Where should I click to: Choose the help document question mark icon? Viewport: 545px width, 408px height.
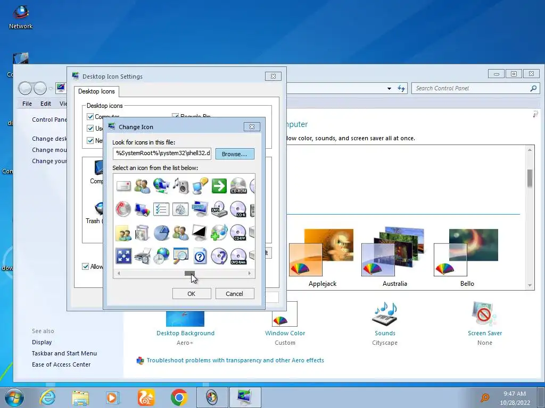tap(200, 257)
